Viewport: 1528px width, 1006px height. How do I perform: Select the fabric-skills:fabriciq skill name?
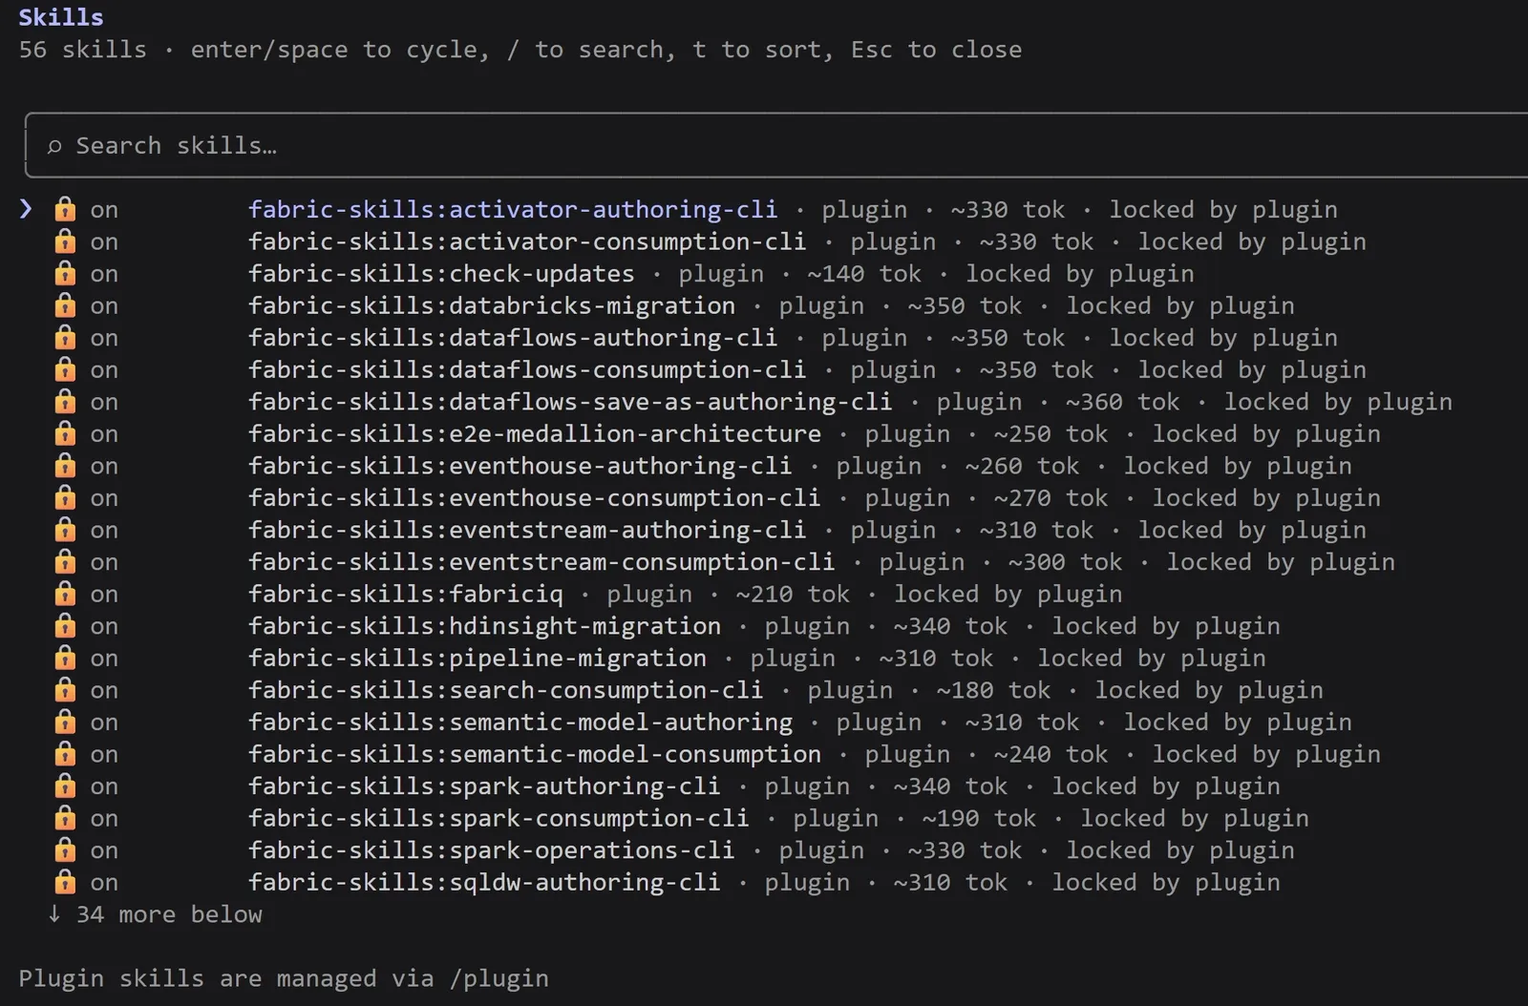406,595
